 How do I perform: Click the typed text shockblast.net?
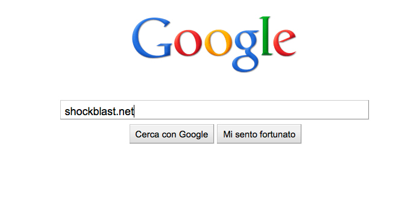click(99, 112)
